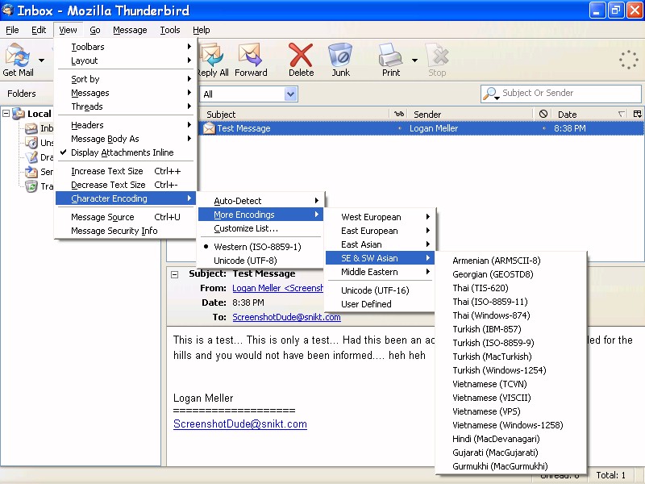645x484 pixels.
Task: Expand the Sort by submenu
Action: [x=126, y=78]
